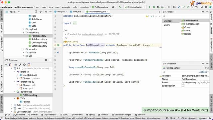
Task: Collapse the DTOs node
Action: (15, 98)
